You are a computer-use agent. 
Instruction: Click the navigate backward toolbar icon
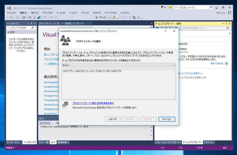tap(11, 18)
